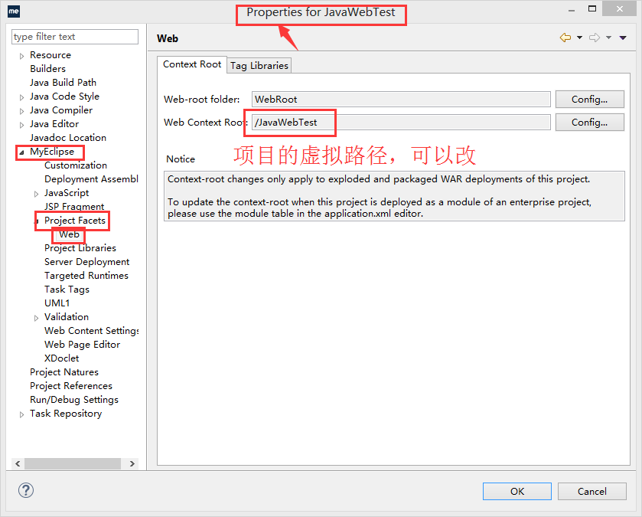
Task: Confirm with the OK button
Action: (x=517, y=491)
